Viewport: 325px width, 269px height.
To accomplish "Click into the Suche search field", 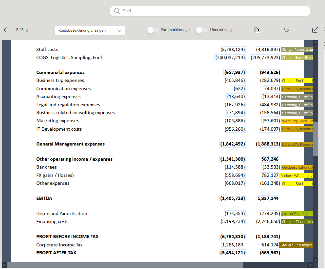I will (212, 11).
